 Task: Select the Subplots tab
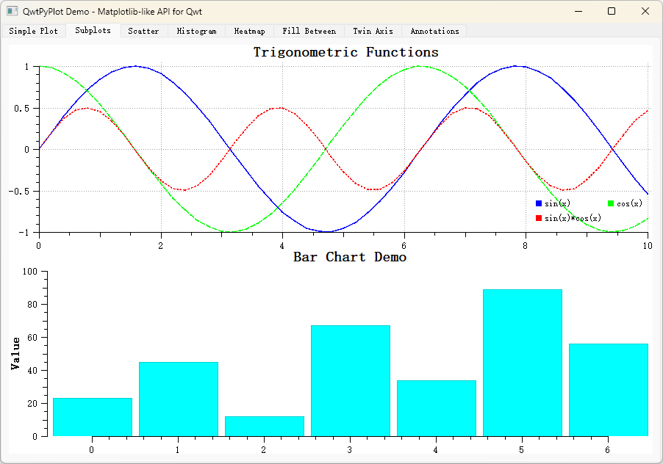pos(93,30)
